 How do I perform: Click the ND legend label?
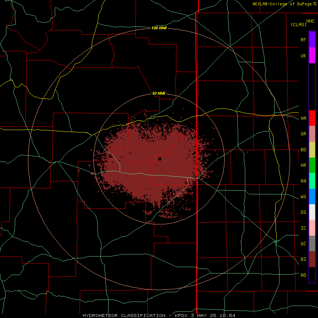(303, 275)
